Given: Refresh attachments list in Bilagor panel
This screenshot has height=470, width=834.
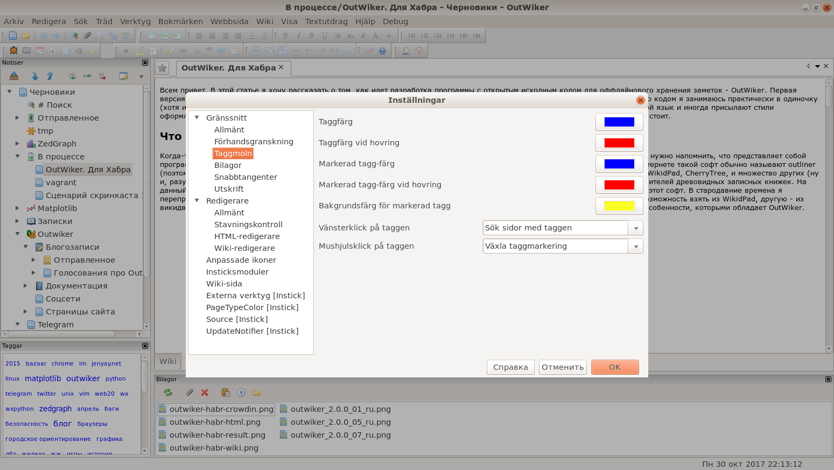Looking at the screenshot, I should [168, 392].
